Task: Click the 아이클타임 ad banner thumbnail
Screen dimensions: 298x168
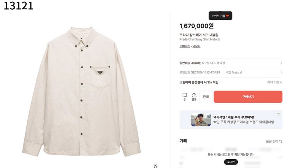Action: coord(201,120)
